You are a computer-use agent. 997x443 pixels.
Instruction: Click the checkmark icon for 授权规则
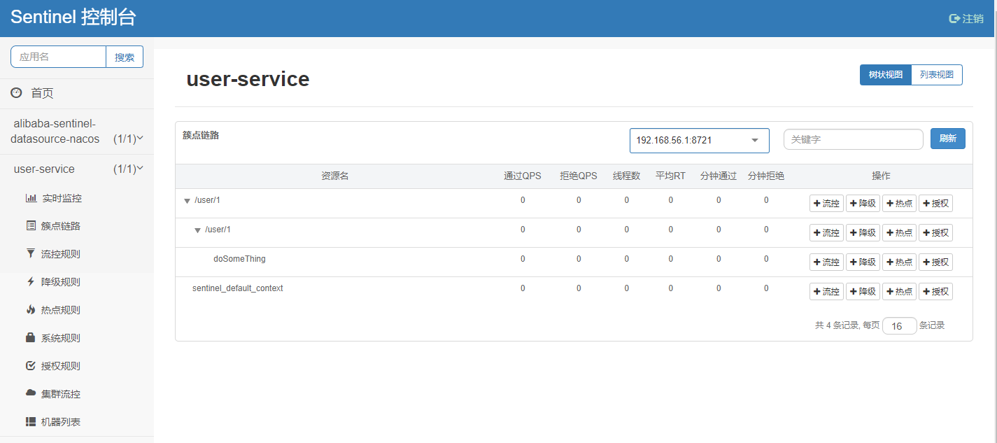pos(31,365)
